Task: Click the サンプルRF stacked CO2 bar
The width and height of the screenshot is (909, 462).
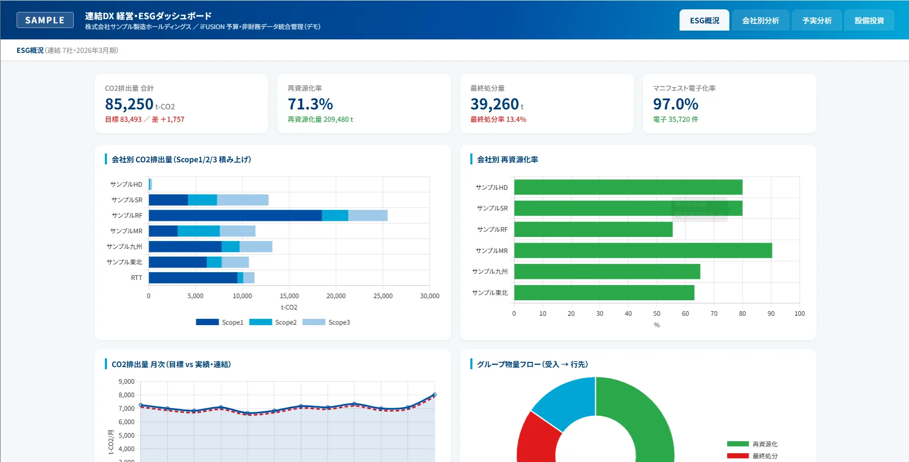Action: [x=268, y=215]
